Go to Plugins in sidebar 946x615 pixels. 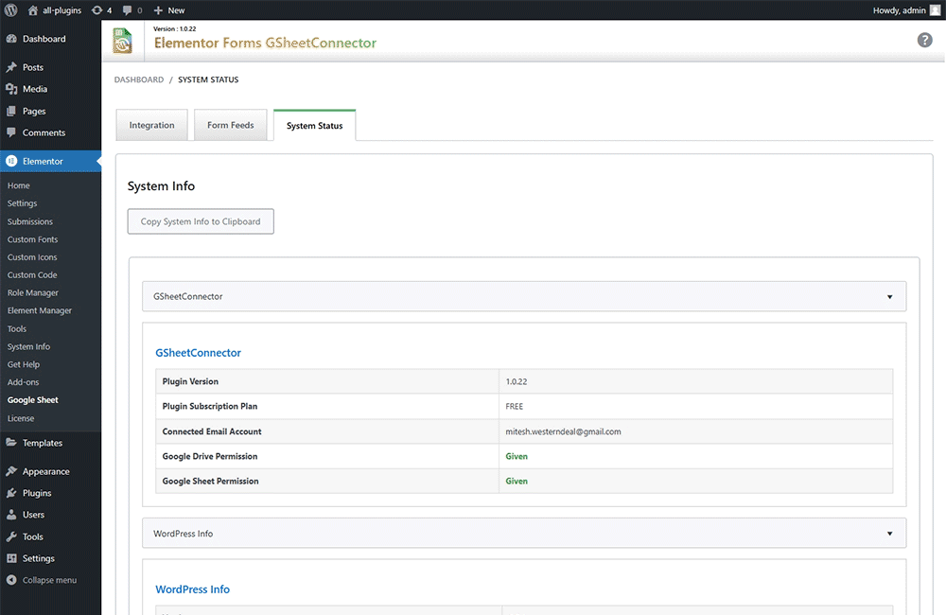pos(37,493)
